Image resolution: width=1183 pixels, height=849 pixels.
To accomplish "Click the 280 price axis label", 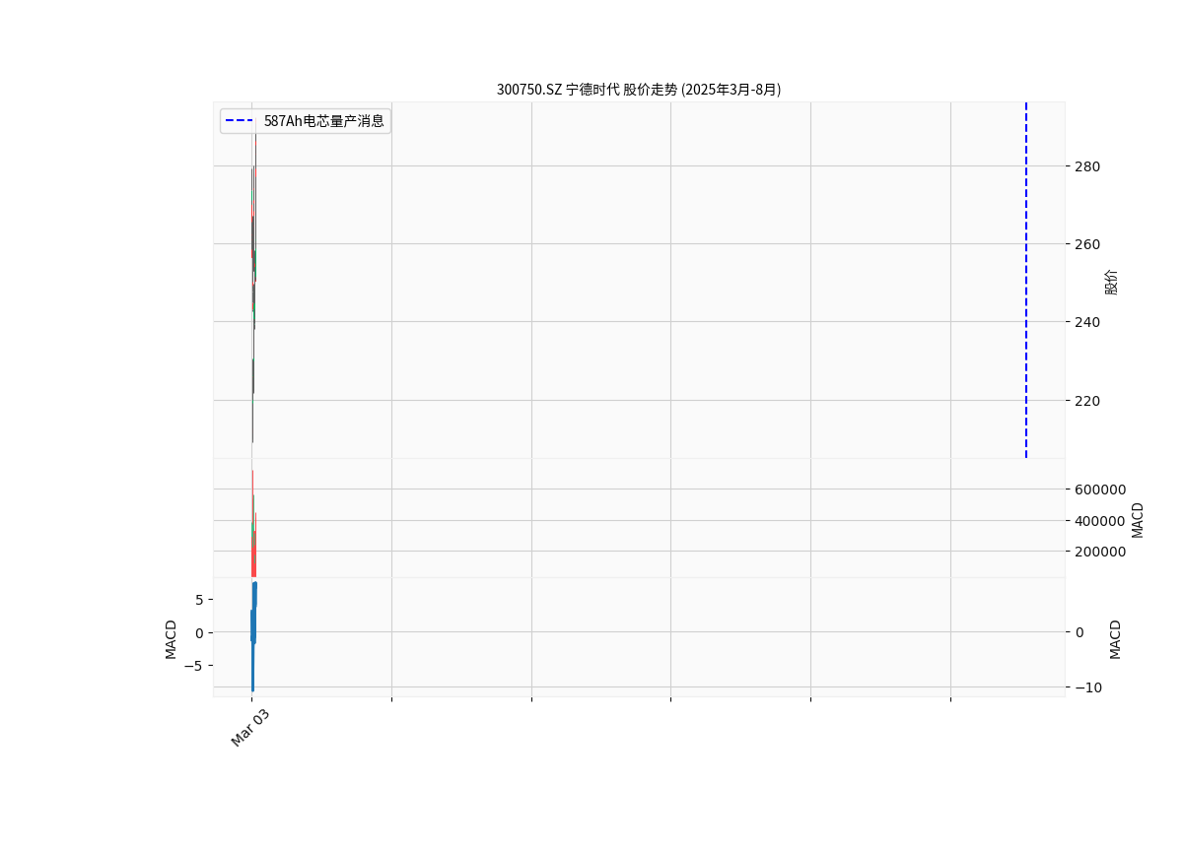I will point(1088,166).
